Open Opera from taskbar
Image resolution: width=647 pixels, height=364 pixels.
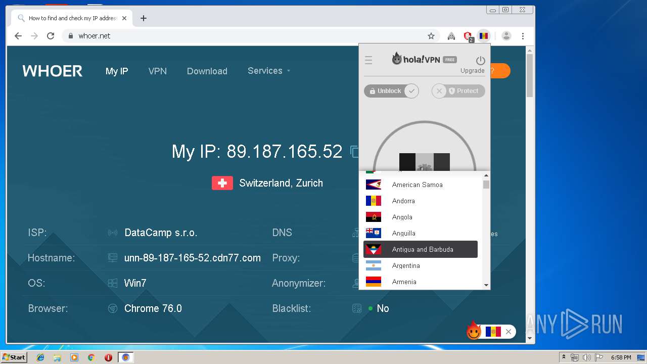tap(108, 357)
